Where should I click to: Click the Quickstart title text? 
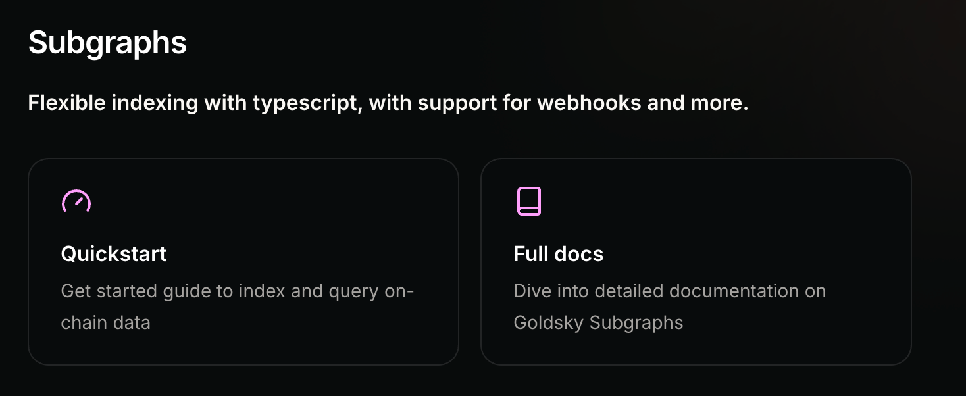point(114,254)
